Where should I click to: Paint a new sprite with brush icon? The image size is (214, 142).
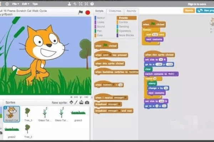[76, 102]
